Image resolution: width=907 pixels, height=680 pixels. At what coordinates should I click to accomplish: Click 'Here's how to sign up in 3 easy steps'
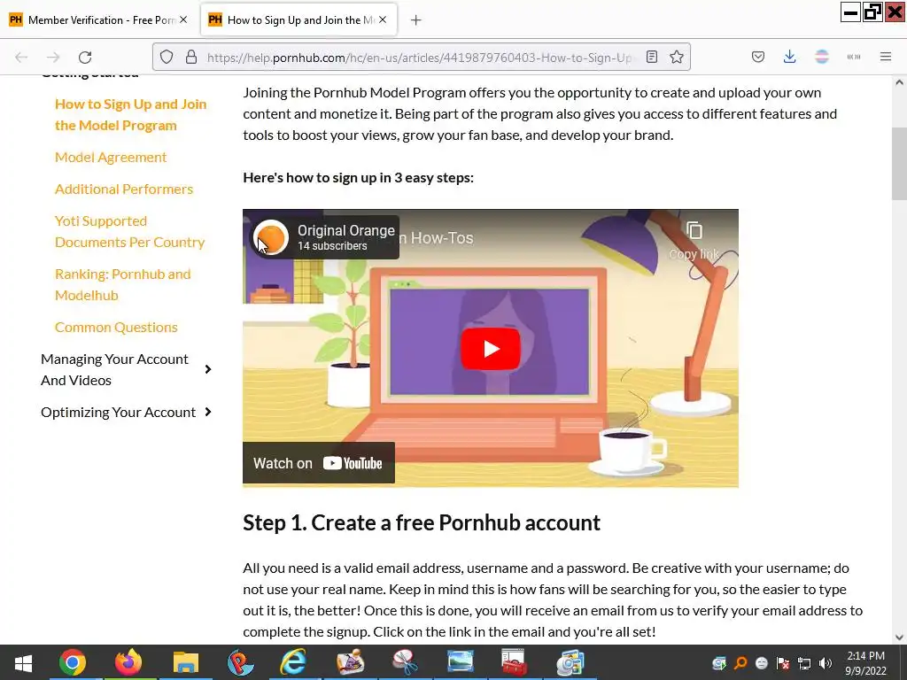point(358,177)
